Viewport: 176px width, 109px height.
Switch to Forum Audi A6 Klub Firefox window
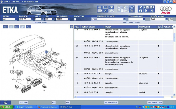(48, 107)
